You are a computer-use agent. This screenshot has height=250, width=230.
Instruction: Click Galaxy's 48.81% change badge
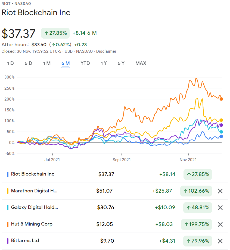coord(198,208)
